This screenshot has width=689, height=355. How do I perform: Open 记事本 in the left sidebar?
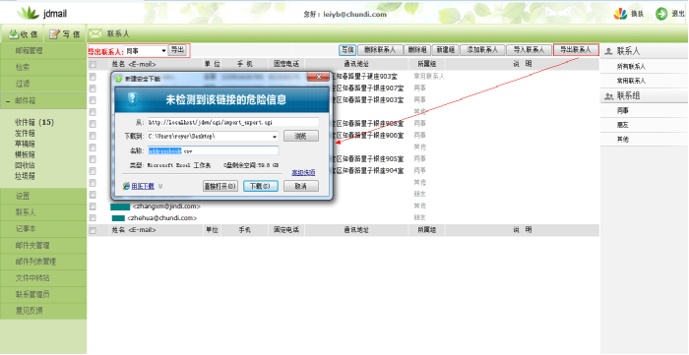pos(43,229)
